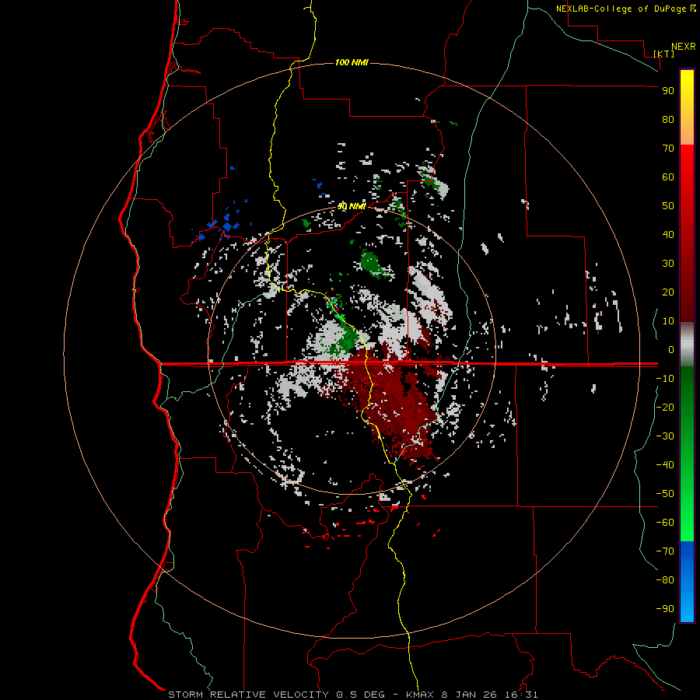Image resolution: width=700 pixels, height=700 pixels.
Task: Click the NEXR label above the scale
Action: [683, 47]
